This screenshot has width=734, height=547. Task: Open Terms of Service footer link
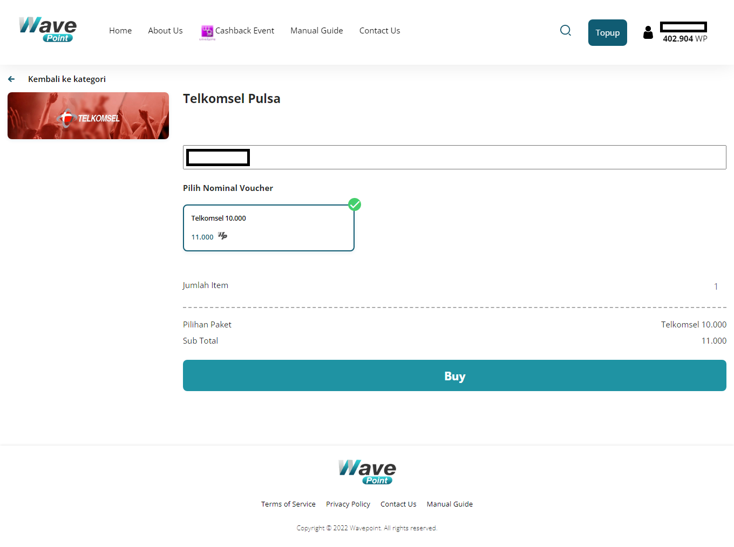pyautogui.click(x=288, y=504)
